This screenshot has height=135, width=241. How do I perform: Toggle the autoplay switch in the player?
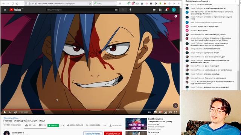click(x=149, y=112)
